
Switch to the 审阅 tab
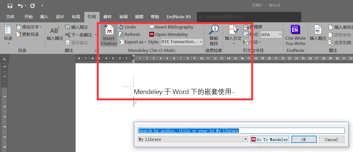click(123, 17)
